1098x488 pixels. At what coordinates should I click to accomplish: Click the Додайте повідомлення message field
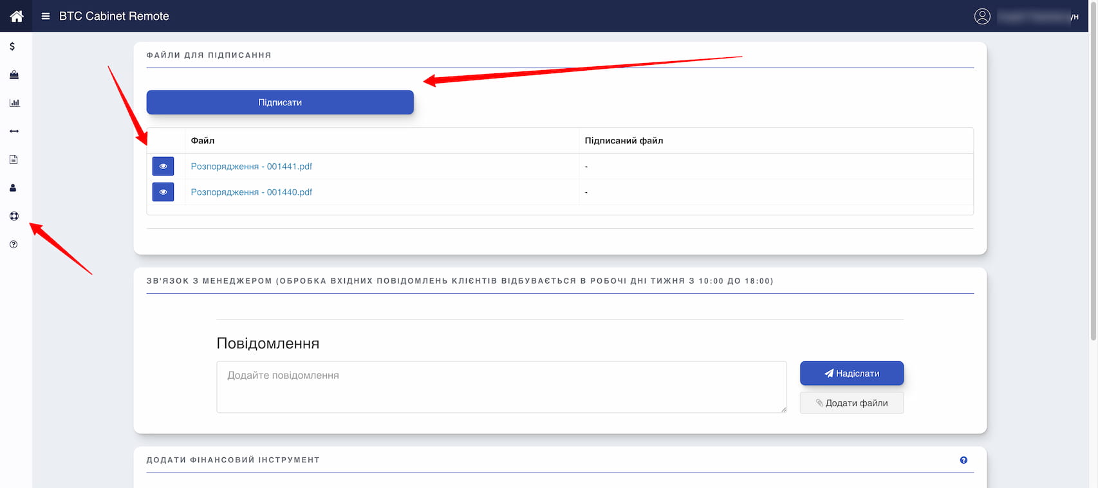click(501, 386)
